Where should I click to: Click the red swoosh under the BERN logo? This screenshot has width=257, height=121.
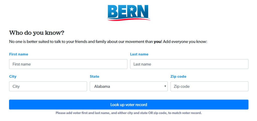pyautogui.click(x=128, y=19)
